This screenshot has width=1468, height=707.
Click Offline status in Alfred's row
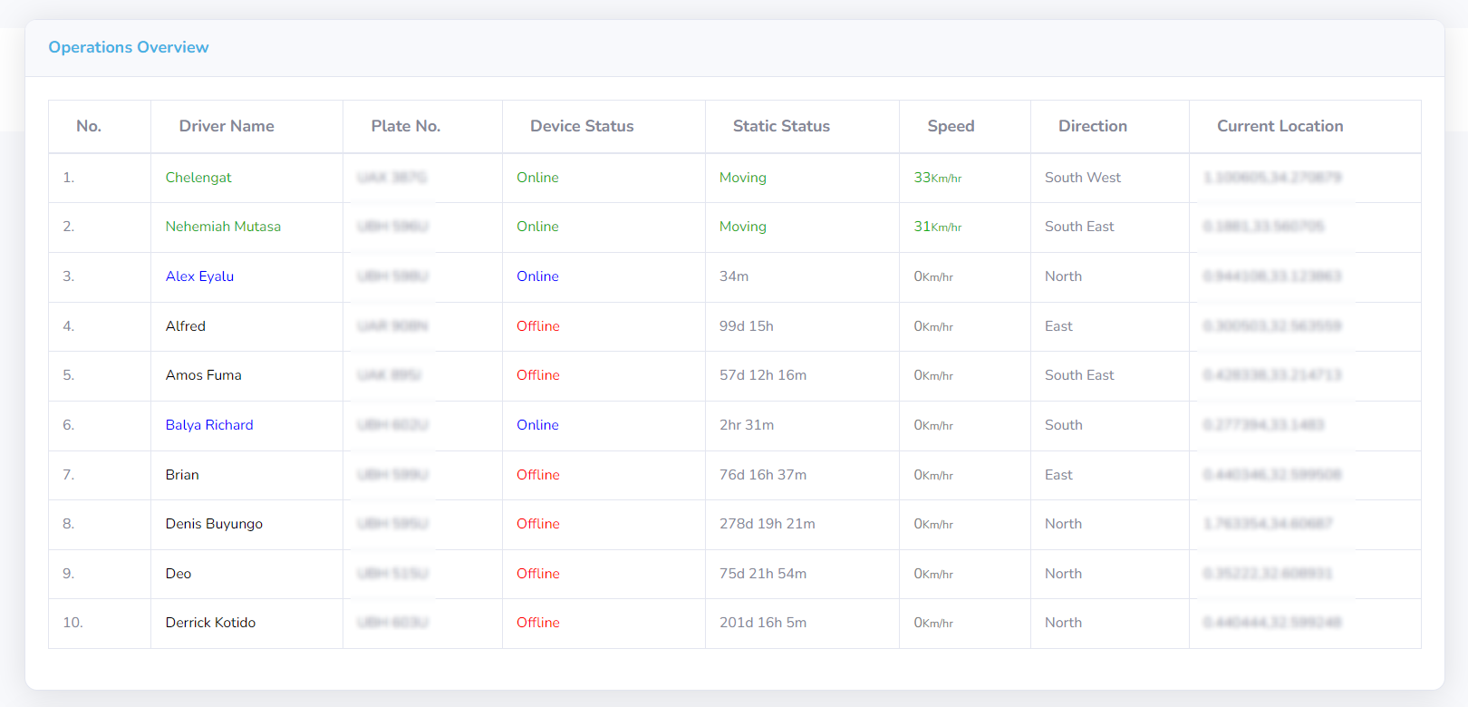[x=538, y=326]
